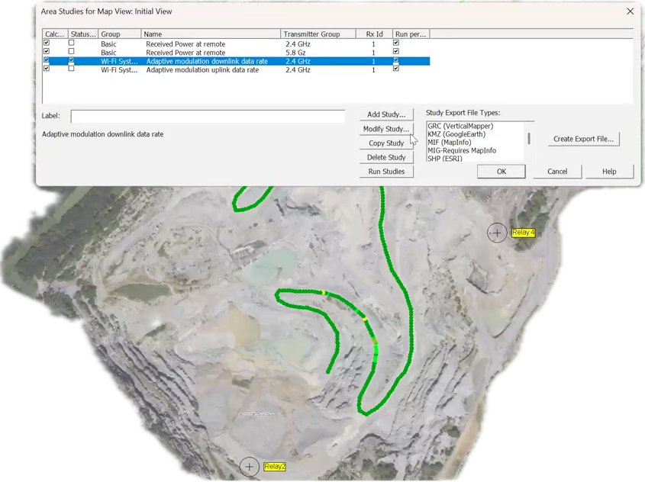Toggle Run per checkbox for downlink data rate
The width and height of the screenshot is (645, 482).
tap(396, 60)
